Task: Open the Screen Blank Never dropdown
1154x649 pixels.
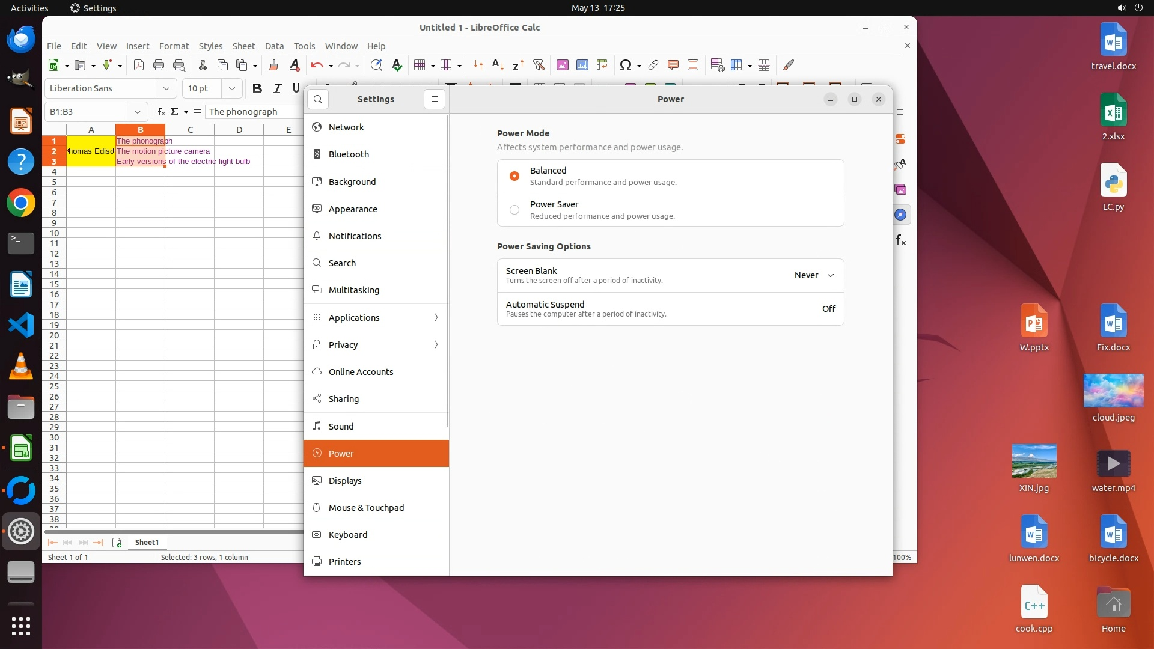Action: coord(814,275)
